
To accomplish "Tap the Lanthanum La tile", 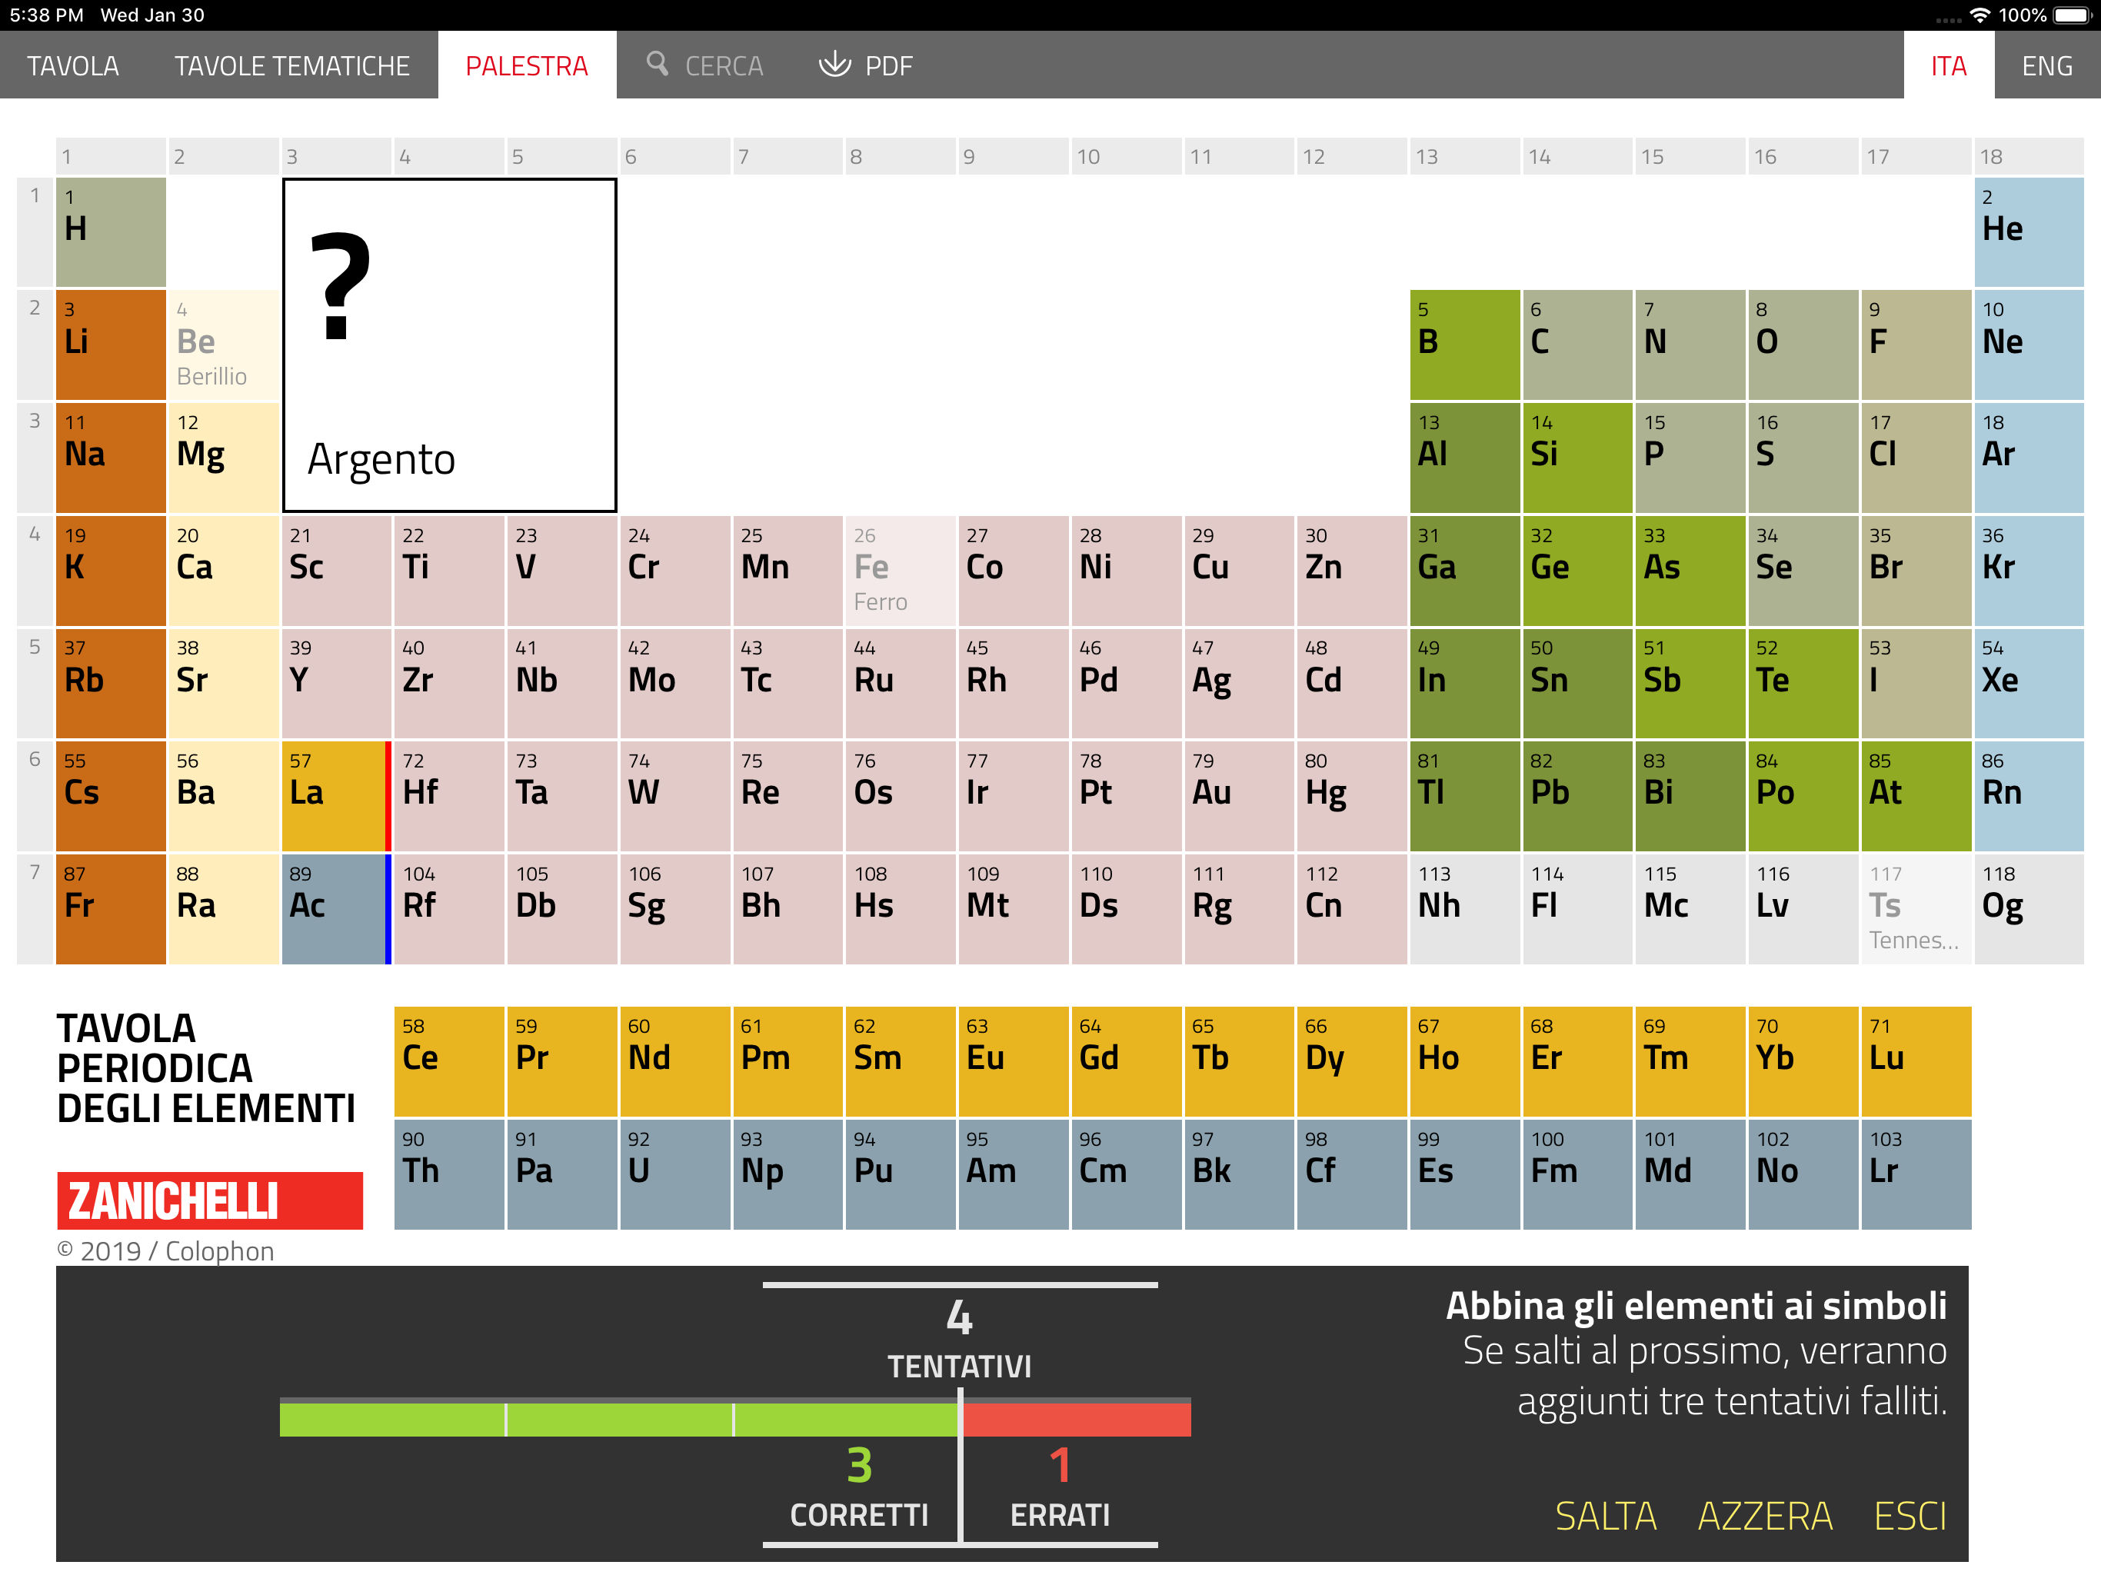I will pos(335,795).
